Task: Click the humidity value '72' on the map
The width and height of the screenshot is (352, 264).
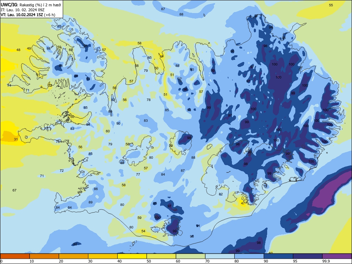Action: (62, 171)
